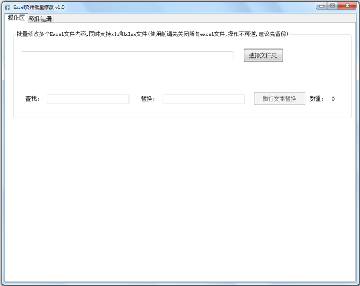Open the 软件注册 tab
Image resolution: width=360 pixels, height=286 pixels.
point(41,19)
